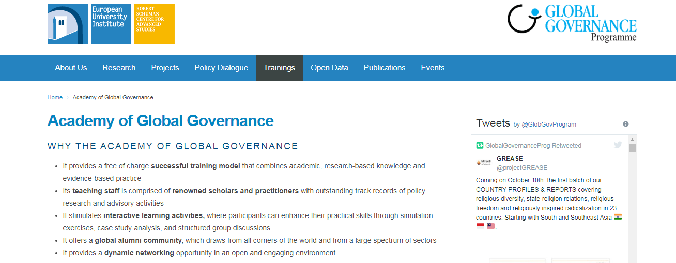Image resolution: width=676 pixels, height=263 pixels.
Task: Click the 'interactive learning activities,' text
Action: (x=154, y=215)
